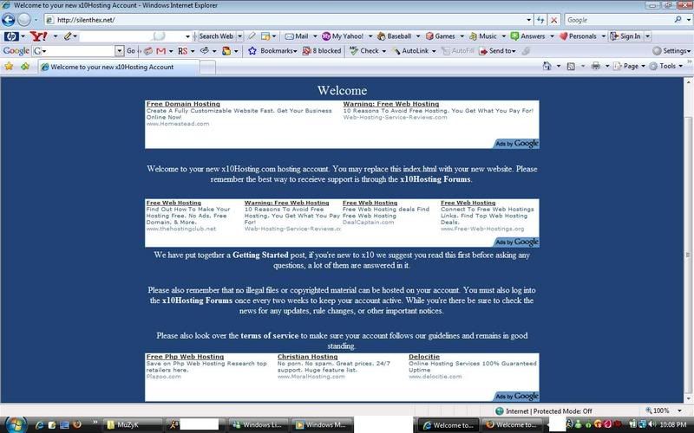Open Google toolbar Settings menu
This screenshot has width=694, height=433.
coord(671,51)
